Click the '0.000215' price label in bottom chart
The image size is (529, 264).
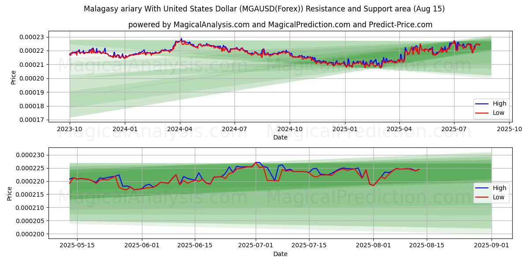pyautogui.click(x=30, y=194)
